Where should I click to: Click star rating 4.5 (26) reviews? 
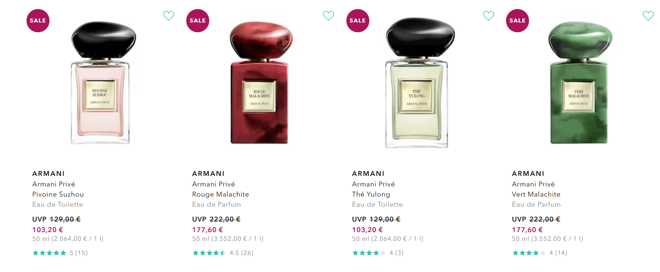[x=223, y=253]
